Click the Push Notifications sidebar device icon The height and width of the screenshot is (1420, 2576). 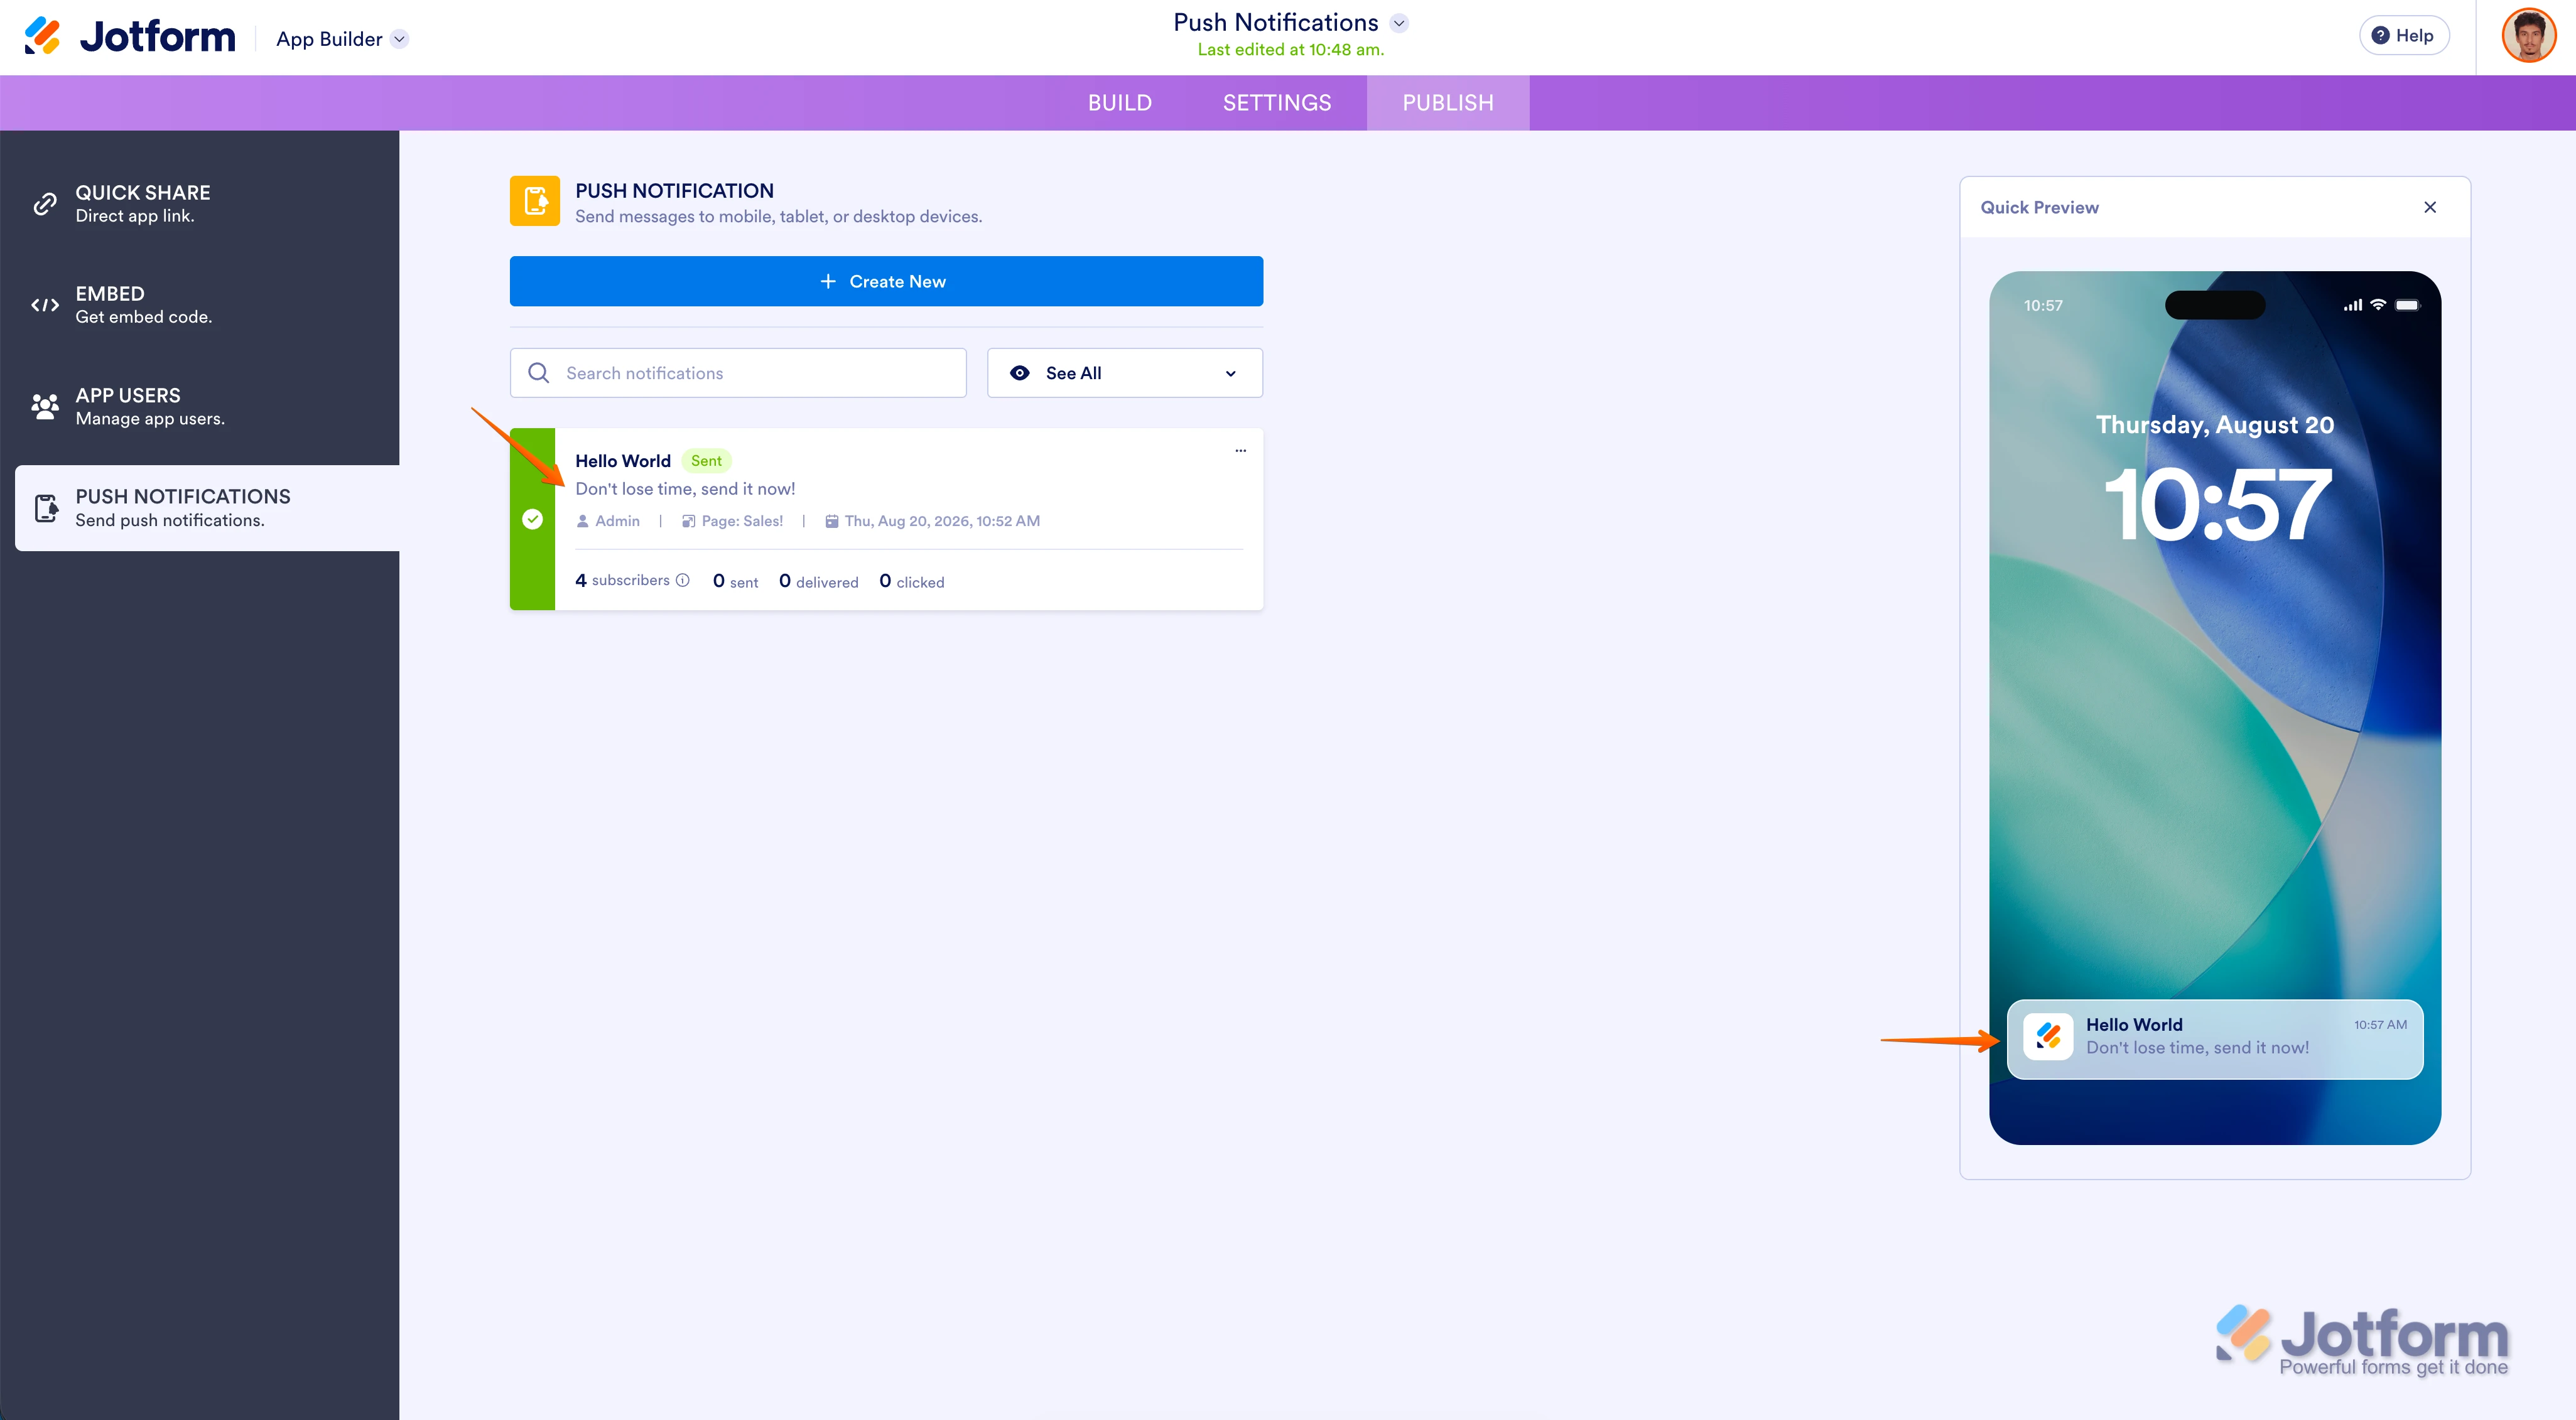pos(46,508)
